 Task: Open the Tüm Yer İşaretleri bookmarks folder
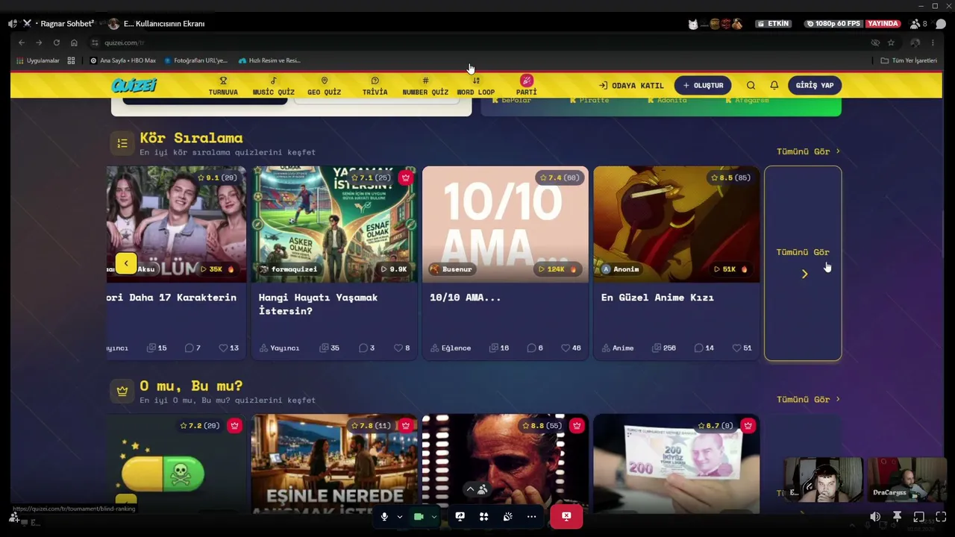click(x=909, y=60)
